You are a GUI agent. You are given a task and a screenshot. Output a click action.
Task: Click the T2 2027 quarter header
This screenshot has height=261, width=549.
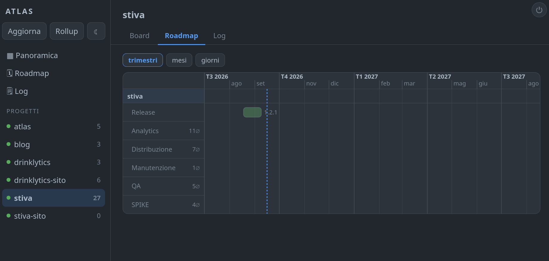click(440, 77)
